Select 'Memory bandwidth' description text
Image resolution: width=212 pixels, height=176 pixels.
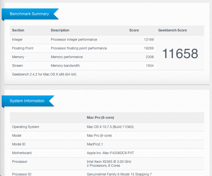coord(65,66)
